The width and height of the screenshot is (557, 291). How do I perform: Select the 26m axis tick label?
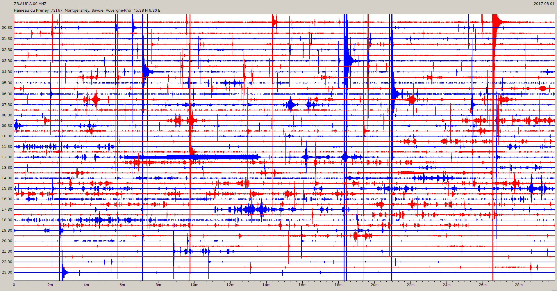click(483, 285)
